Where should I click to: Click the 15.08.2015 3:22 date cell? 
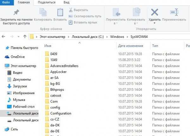(x=129, y=60)
